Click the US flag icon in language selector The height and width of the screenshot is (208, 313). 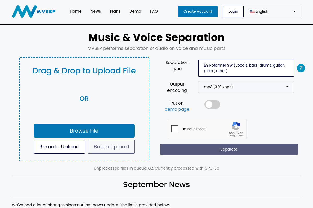pyautogui.click(x=252, y=11)
